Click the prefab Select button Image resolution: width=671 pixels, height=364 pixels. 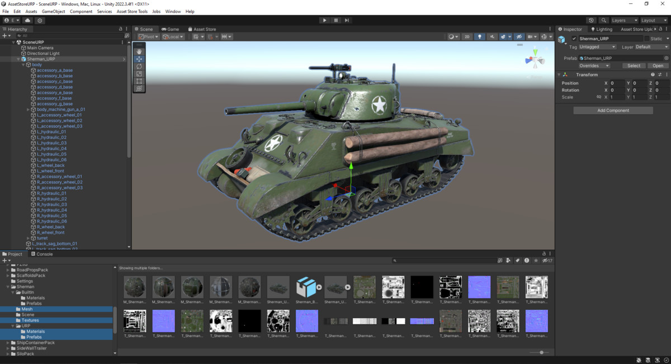point(634,65)
